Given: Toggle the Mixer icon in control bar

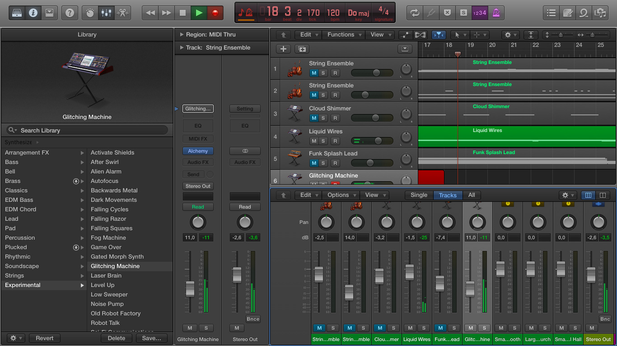Looking at the screenshot, I should (107, 13).
